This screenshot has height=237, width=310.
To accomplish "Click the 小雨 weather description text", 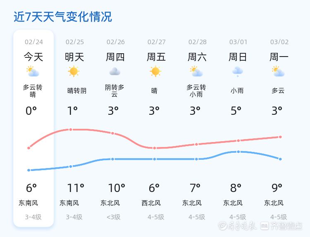I will click(238, 90).
